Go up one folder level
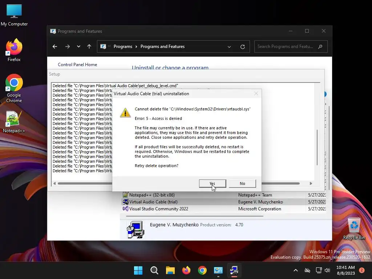The width and height of the screenshot is (372, 279). pyautogui.click(x=89, y=46)
